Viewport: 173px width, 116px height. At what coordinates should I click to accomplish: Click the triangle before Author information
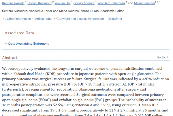[3, 19]
